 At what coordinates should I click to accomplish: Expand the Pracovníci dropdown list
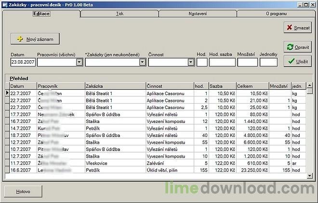pyautogui.click(x=79, y=62)
